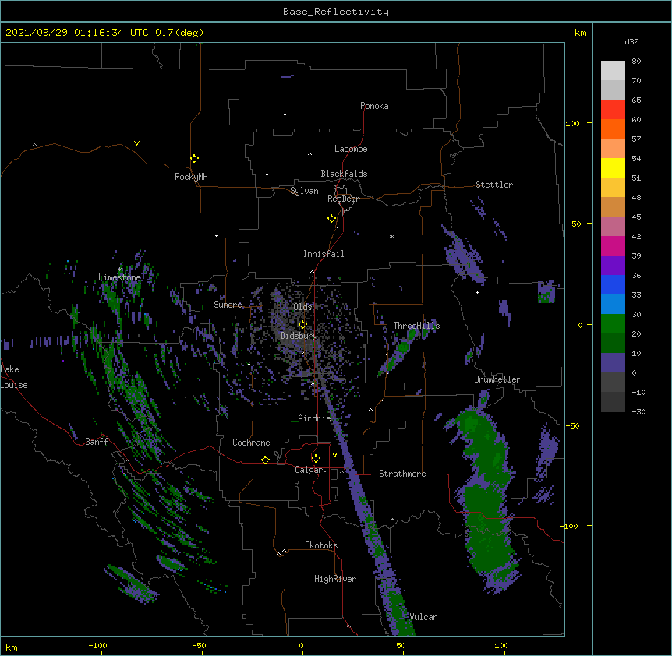The height and width of the screenshot is (656, 672).
Task: Click the Base_Reflectivity title
Action: (x=336, y=12)
